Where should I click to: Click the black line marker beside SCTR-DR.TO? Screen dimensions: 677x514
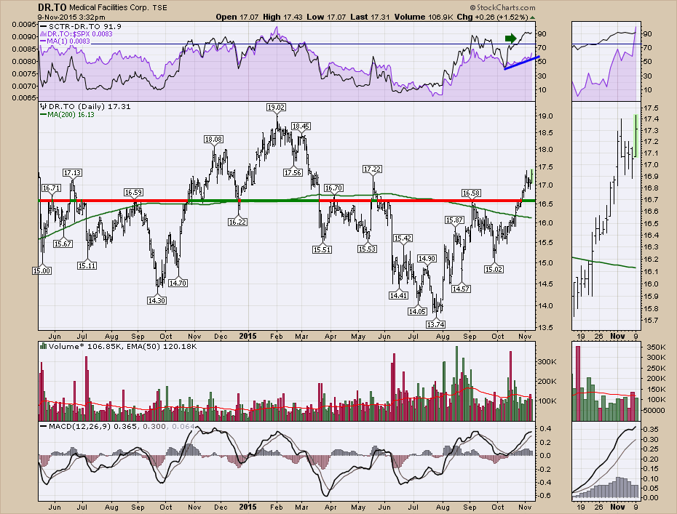click(x=44, y=26)
